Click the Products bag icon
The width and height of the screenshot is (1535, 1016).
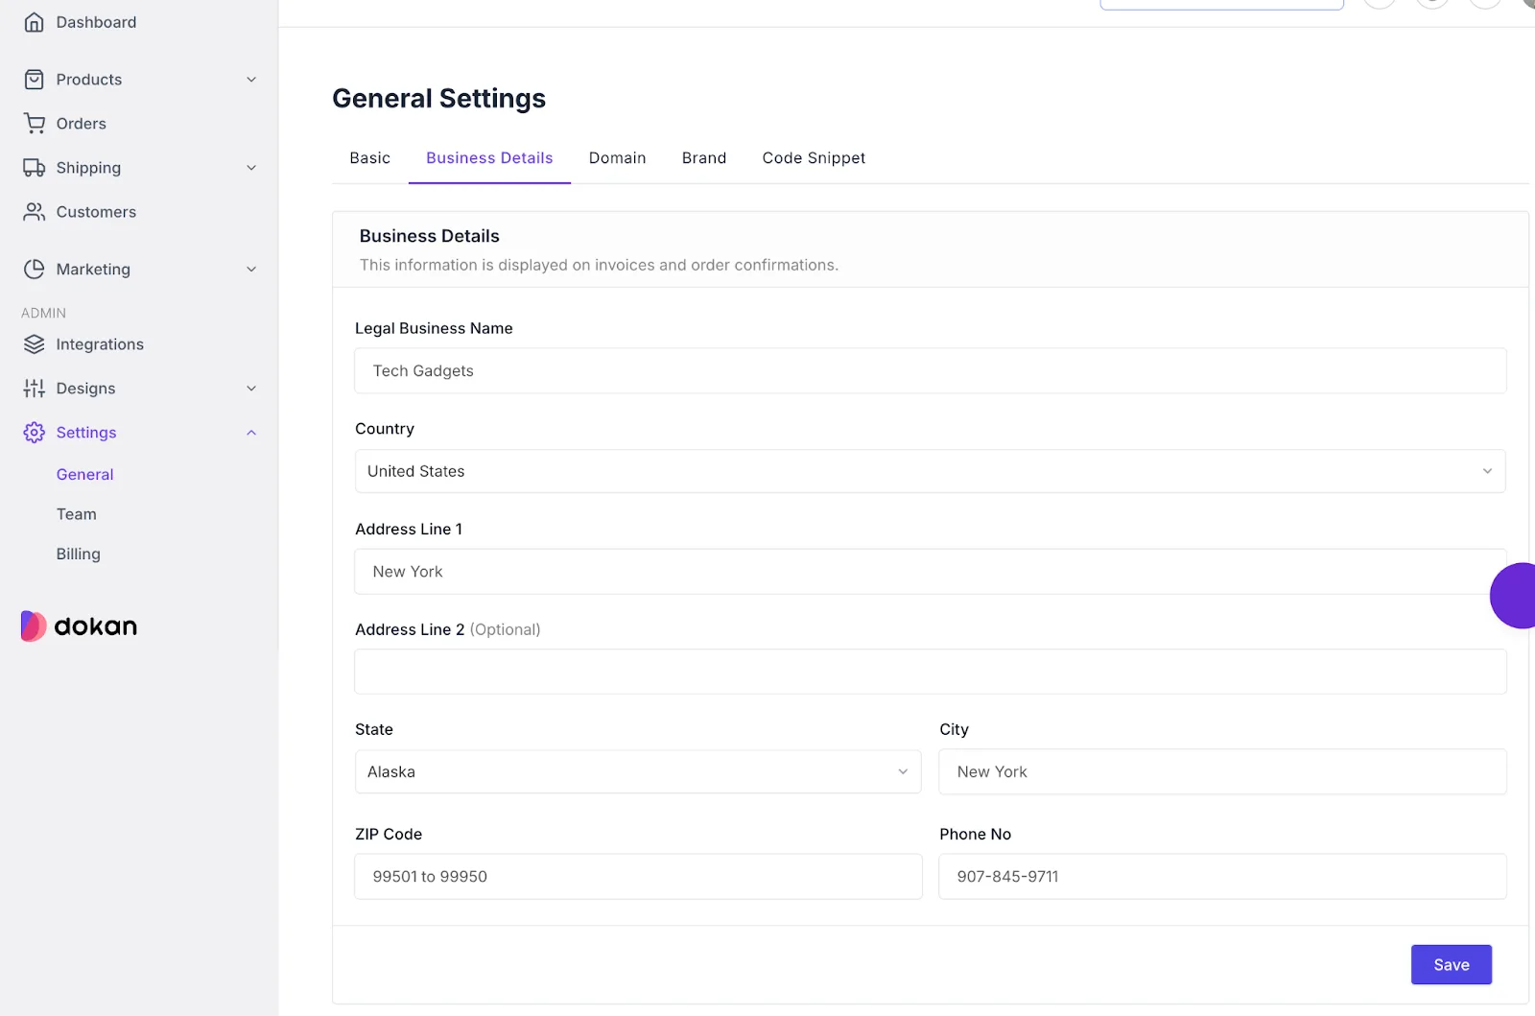[34, 80]
